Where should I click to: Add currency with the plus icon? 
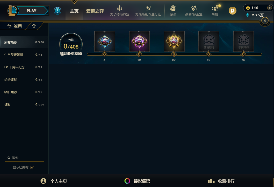tap(269, 8)
